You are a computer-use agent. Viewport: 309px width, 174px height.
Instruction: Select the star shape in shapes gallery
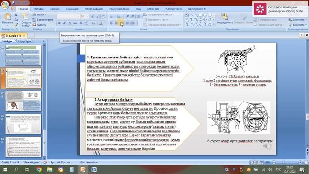tap(210, 24)
